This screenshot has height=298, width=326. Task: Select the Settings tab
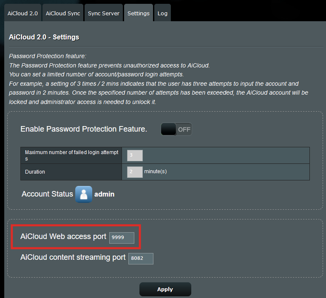139,13
